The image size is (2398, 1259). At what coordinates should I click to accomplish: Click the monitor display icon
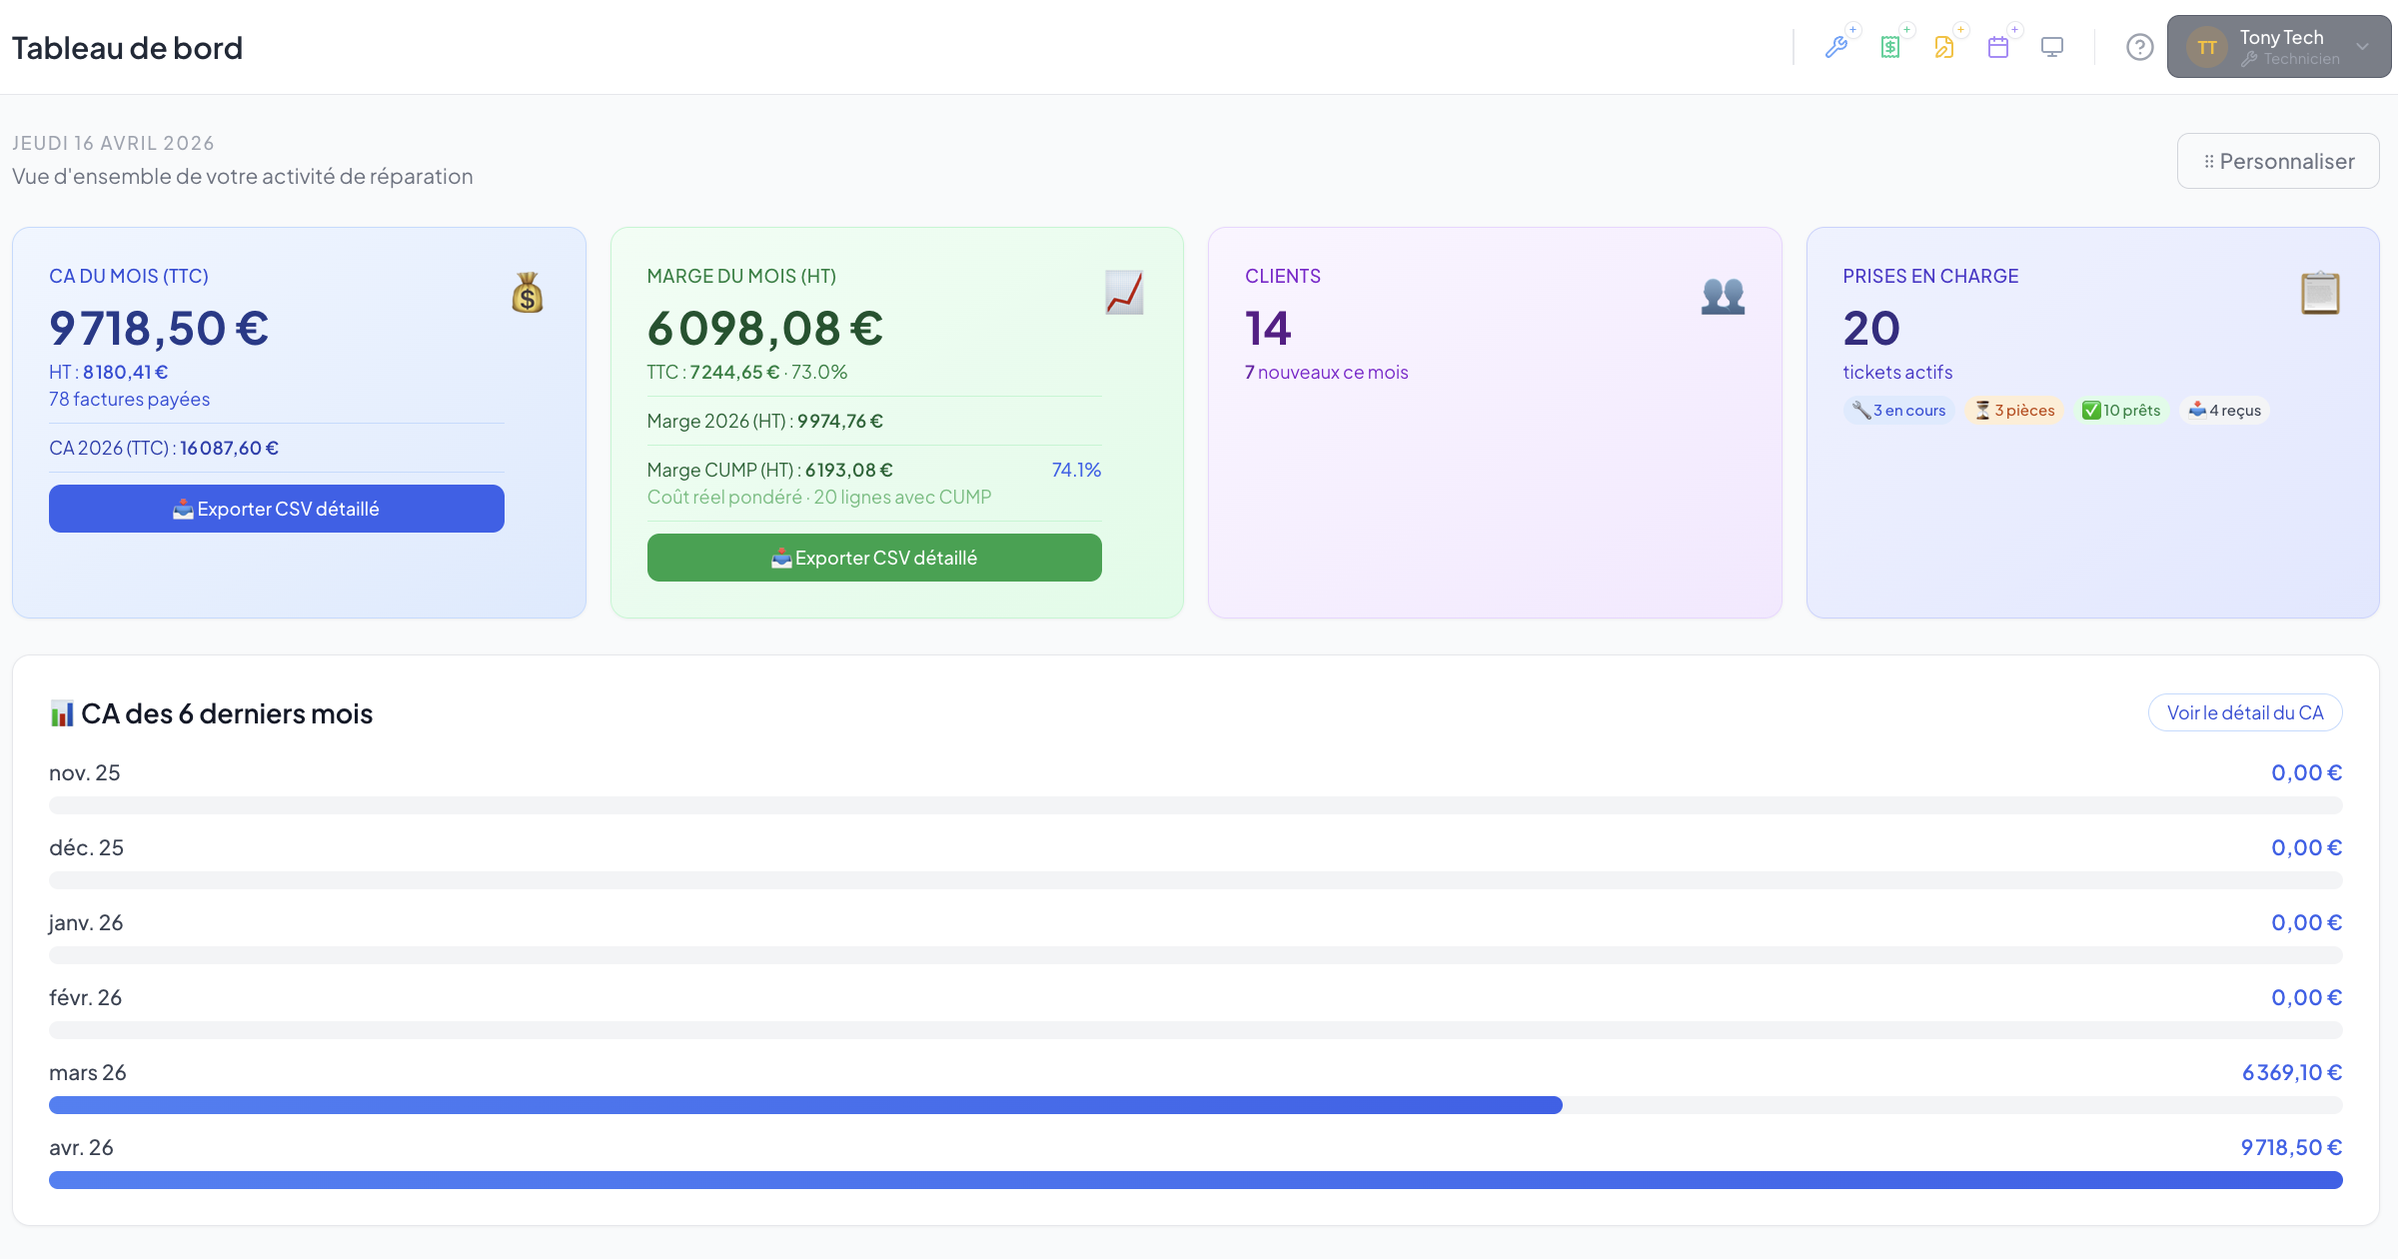click(x=2052, y=47)
